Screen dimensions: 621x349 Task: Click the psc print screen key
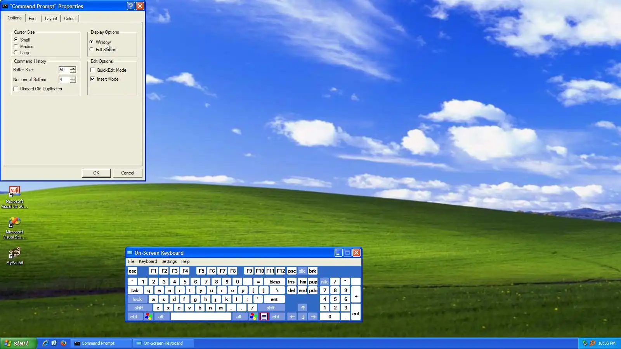pos(292,271)
